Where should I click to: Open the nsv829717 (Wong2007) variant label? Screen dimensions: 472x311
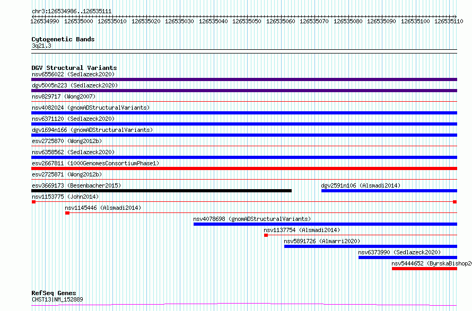pyautogui.click(x=64, y=96)
